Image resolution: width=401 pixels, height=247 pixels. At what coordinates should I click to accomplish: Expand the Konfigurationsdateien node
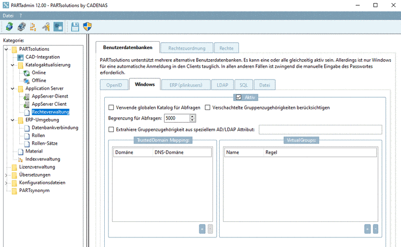pos(6,182)
